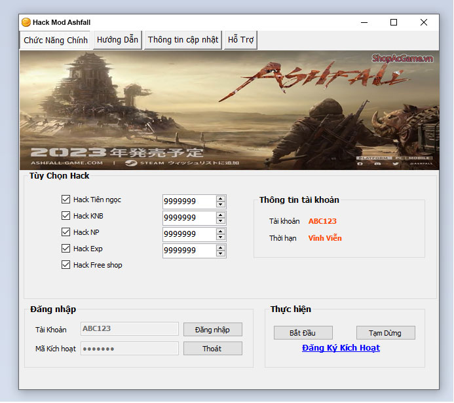Decrease the Hack Tiên ngọc value with down arrow
Screen dimensions: 454x403
(221, 204)
